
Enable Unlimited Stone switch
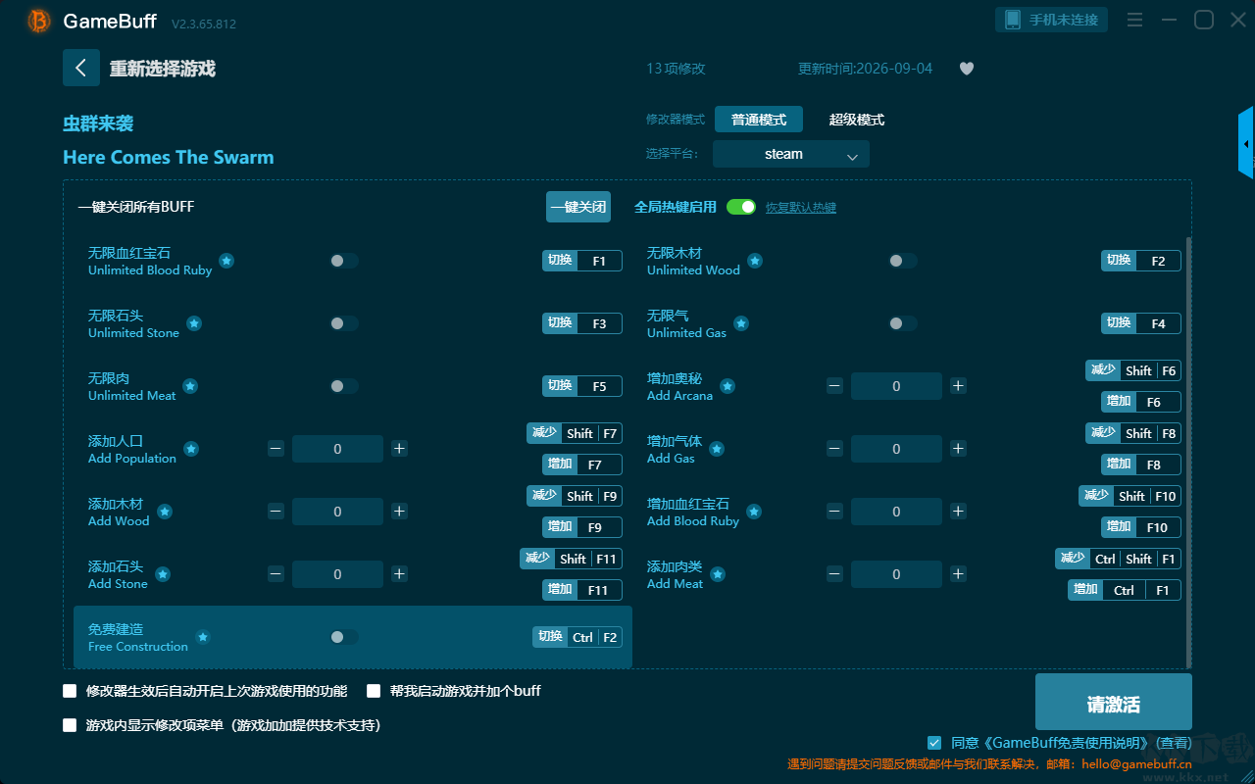tap(344, 323)
